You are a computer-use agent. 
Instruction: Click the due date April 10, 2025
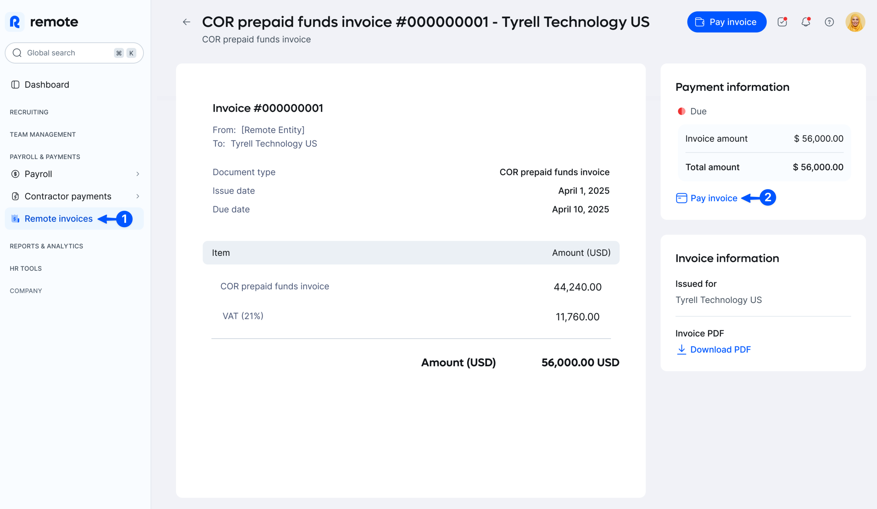point(580,209)
